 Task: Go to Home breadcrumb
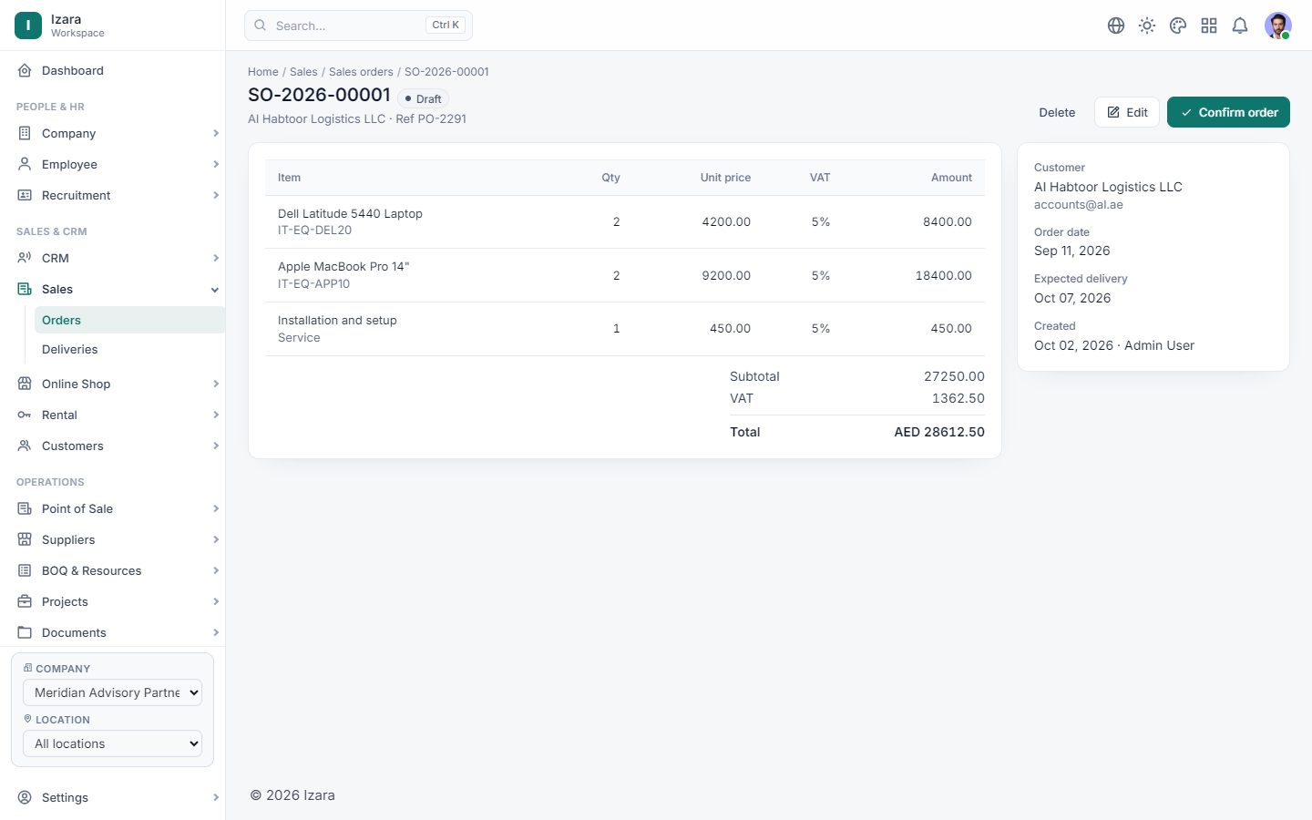click(x=263, y=72)
